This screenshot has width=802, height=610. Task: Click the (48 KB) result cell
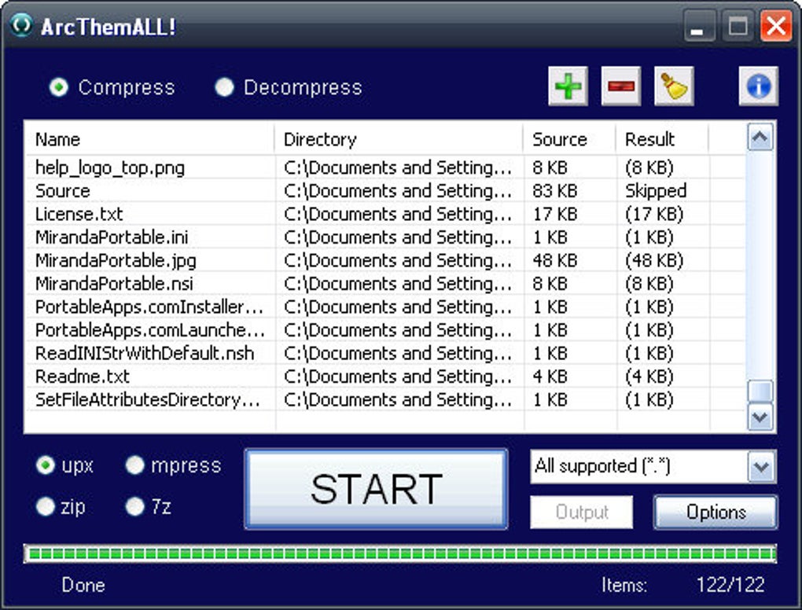click(654, 261)
